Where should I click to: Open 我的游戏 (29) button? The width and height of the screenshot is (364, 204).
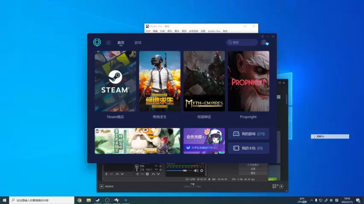(x=248, y=134)
